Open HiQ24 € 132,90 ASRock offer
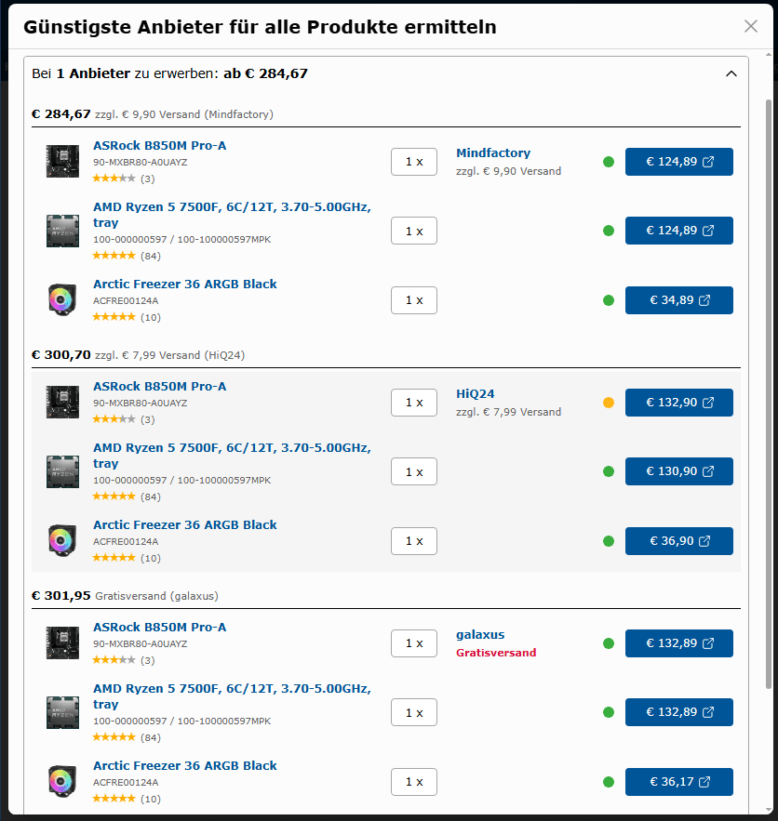 [x=678, y=403]
